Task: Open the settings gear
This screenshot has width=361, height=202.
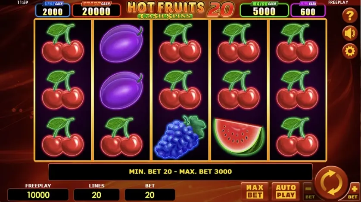Action: tap(350, 51)
